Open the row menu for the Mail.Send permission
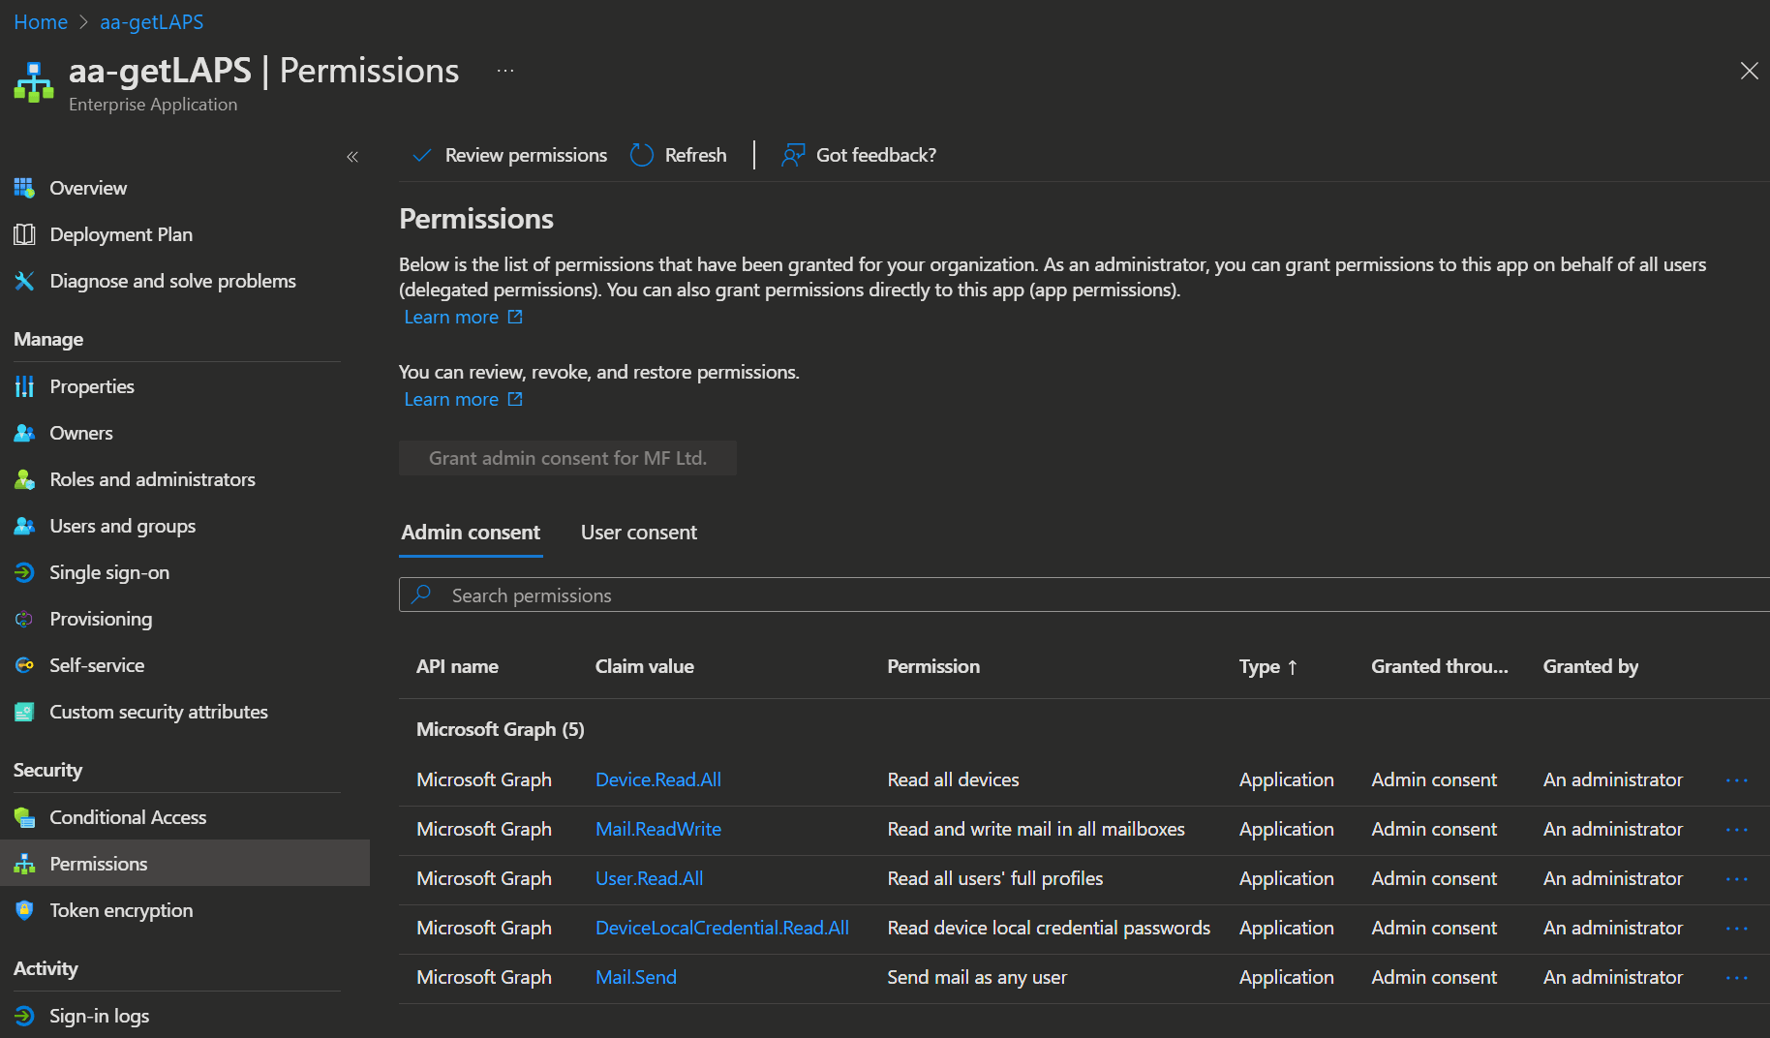The height and width of the screenshot is (1038, 1770). (x=1736, y=978)
